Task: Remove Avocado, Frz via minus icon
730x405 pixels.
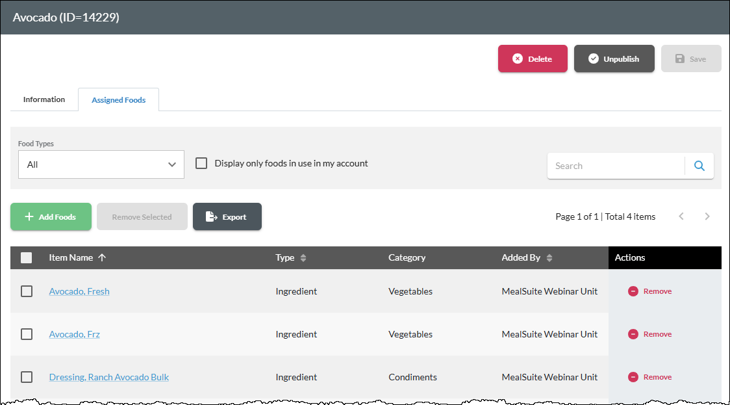Action: pyautogui.click(x=633, y=334)
